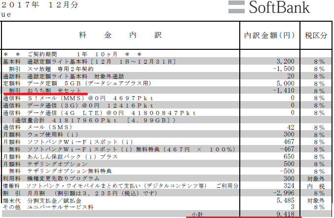This screenshot has width=334, height=218.
Task: Click the -467 amount value
Action: pyautogui.click(x=287, y=149)
